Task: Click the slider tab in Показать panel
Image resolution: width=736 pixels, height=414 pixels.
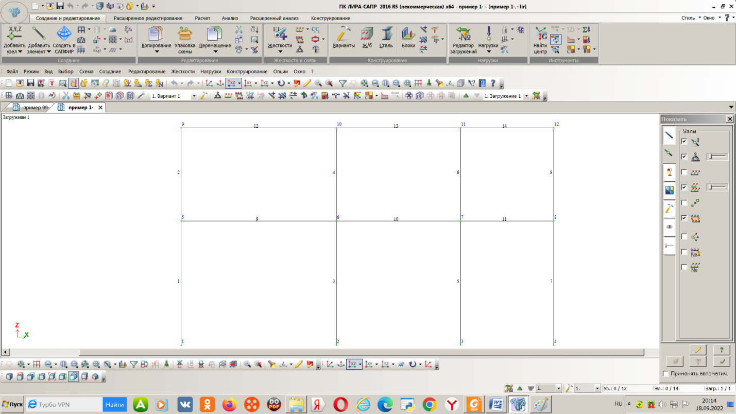Action: 669,246
